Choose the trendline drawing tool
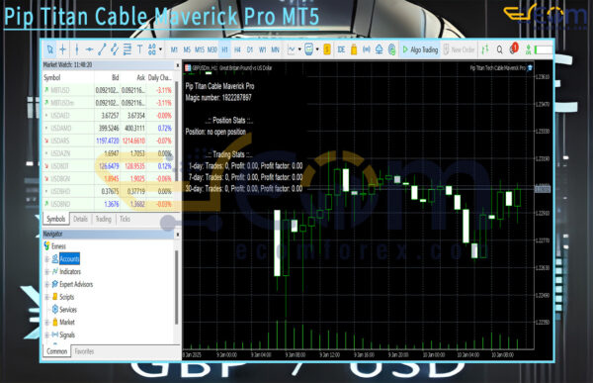This screenshot has width=593, height=383. 102,49
